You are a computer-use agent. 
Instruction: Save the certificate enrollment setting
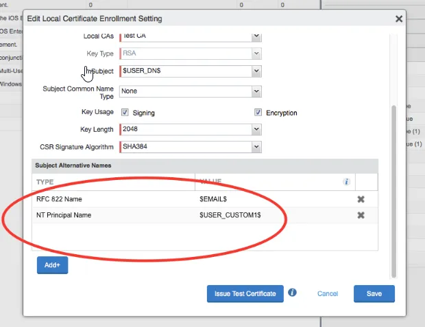(x=374, y=293)
